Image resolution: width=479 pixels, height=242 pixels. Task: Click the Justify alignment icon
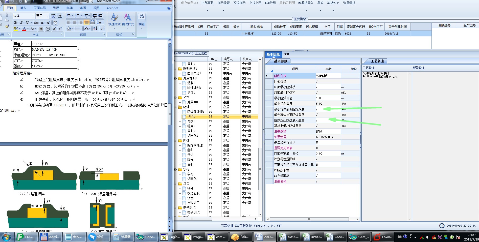pyautogui.click(x=87, y=22)
